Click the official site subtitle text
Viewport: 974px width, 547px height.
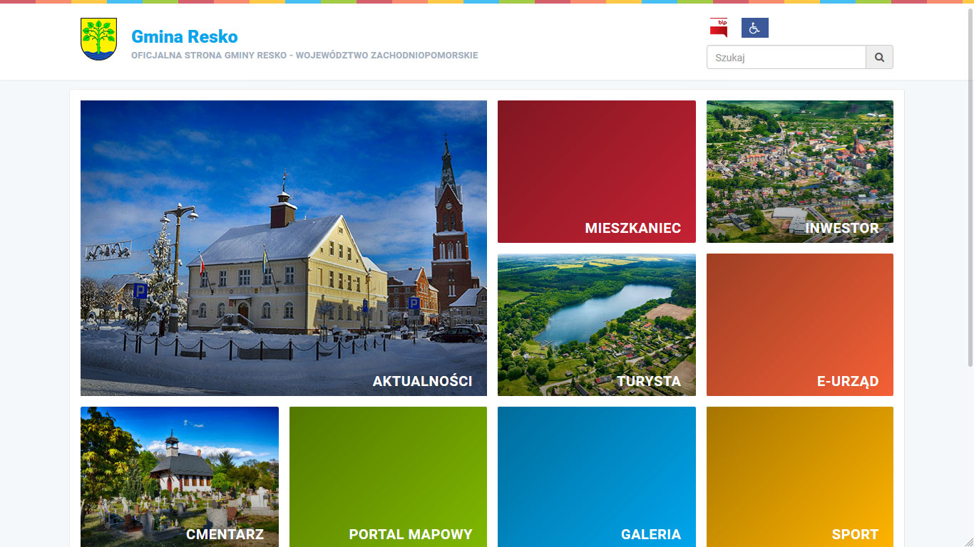[x=304, y=56]
